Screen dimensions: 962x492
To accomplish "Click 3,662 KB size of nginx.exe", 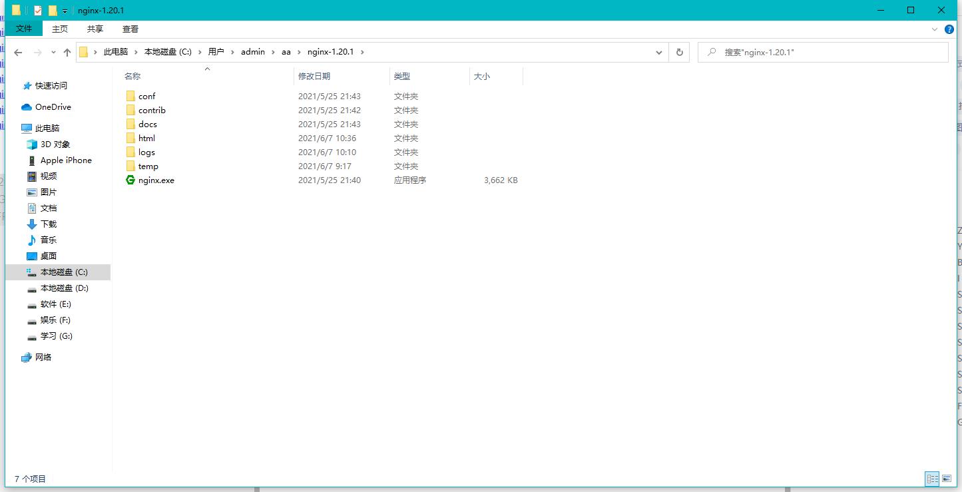I will [x=501, y=180].
